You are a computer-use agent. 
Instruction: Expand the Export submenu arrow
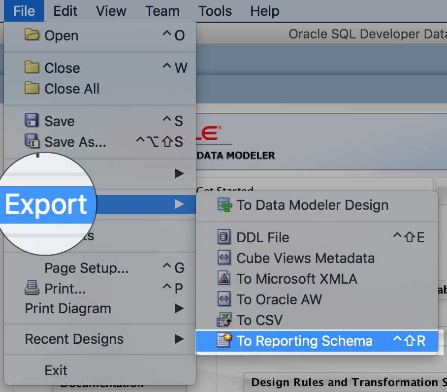(179, 203)
